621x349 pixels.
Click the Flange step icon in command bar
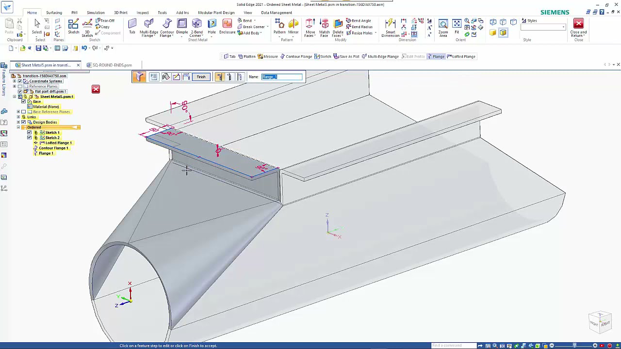pos(139,77)
